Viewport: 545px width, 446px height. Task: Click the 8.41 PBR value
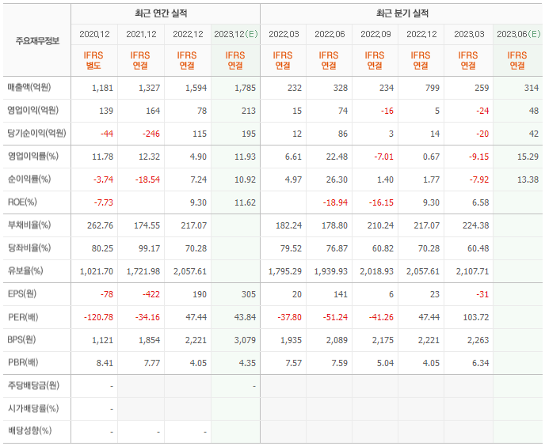click(105, 363)
